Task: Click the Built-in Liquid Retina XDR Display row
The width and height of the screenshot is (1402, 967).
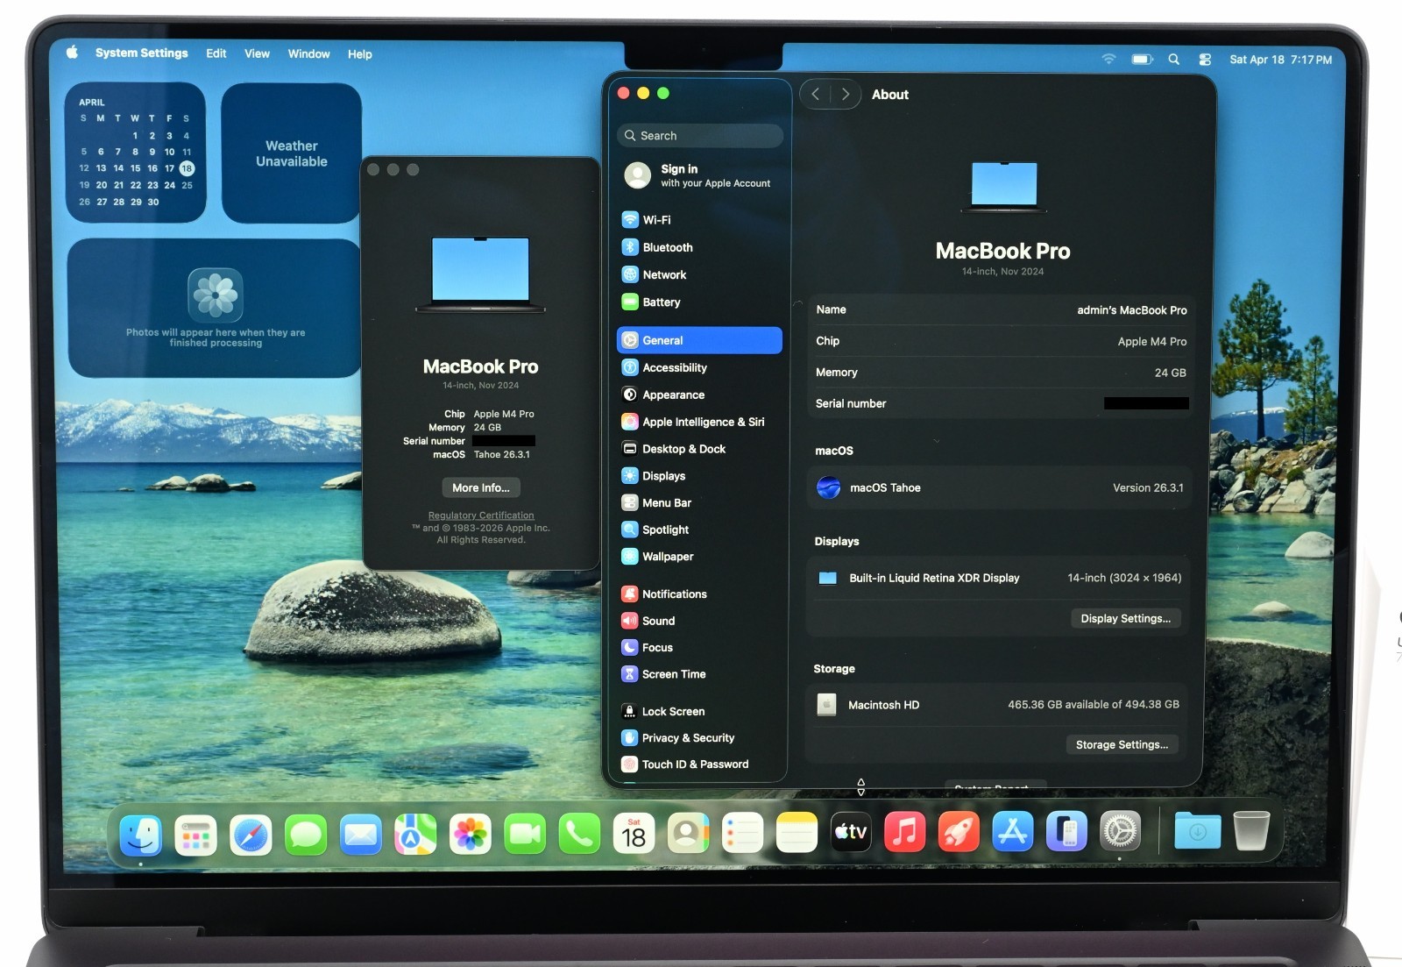Action: tap(999, 578)
